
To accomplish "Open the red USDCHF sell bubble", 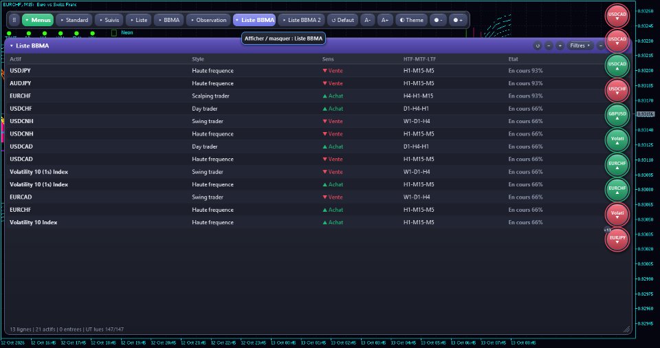I will (617, 89).
